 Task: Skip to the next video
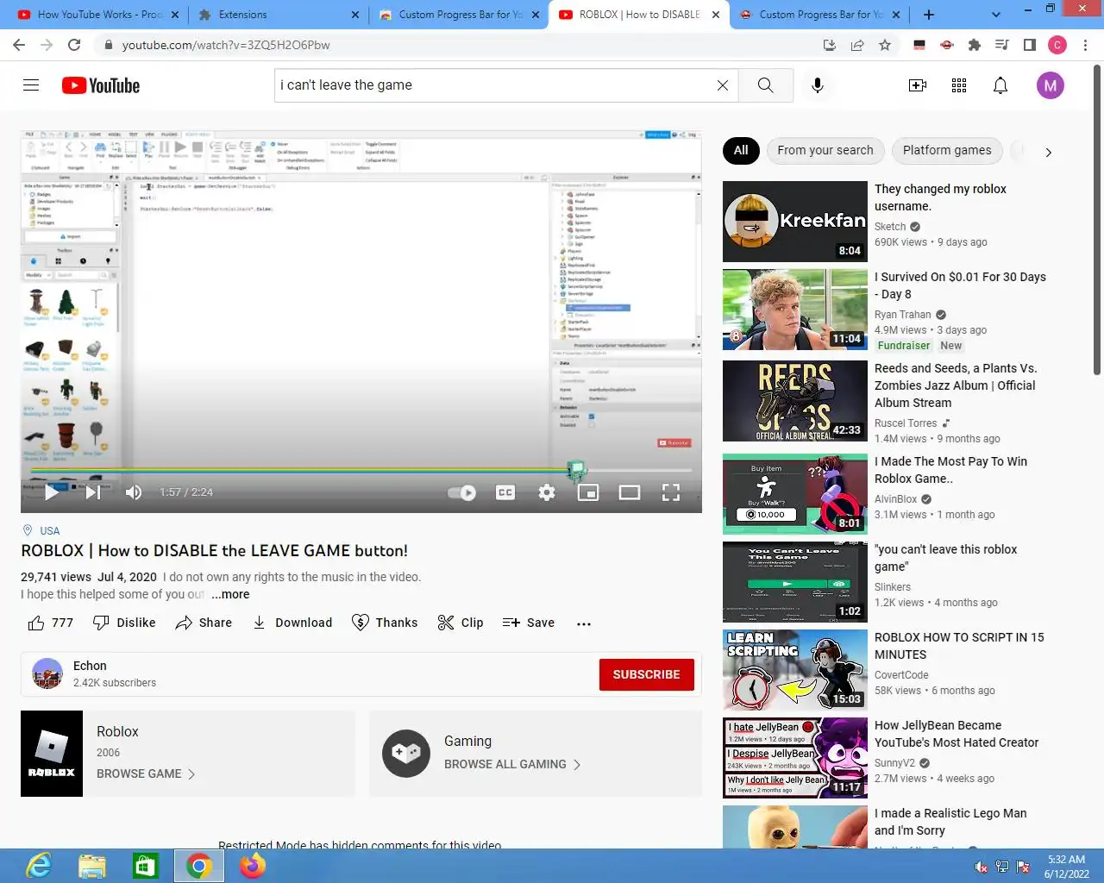(93, 492)
